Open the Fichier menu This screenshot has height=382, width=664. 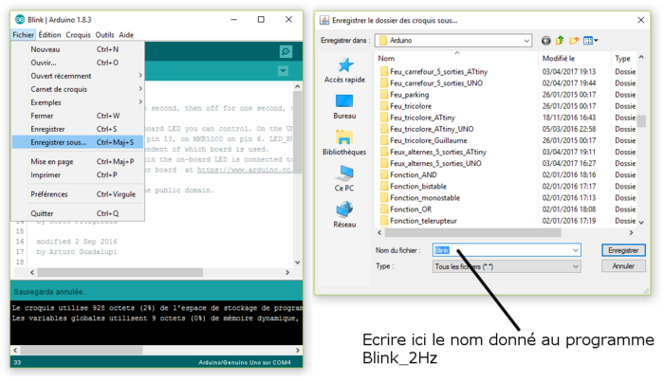(23, 35)
